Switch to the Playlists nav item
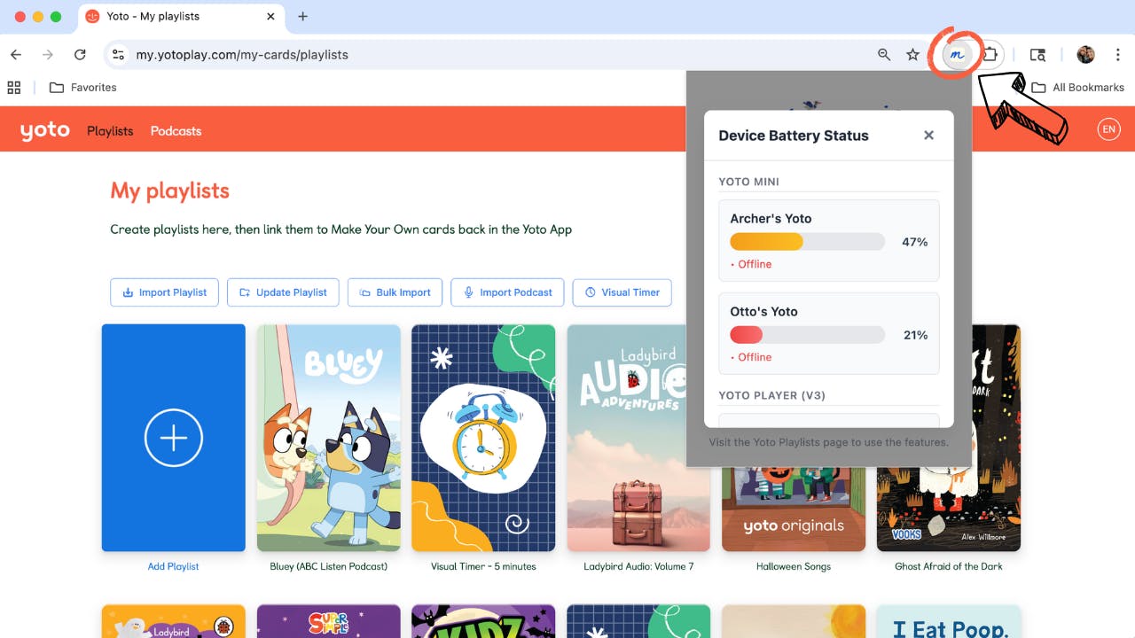The width and height of the screenshot is (1135, 638). click(110, 131)
